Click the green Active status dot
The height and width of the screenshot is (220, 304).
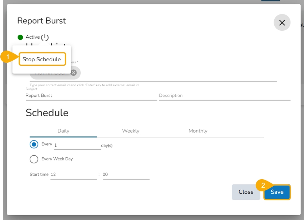(x=20, y=37)
